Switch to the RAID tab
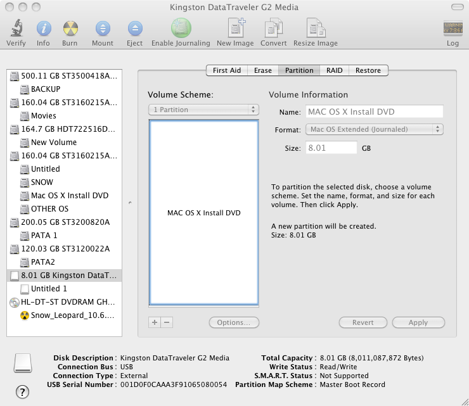Screen dimensions: 469x406 point(335,70)
